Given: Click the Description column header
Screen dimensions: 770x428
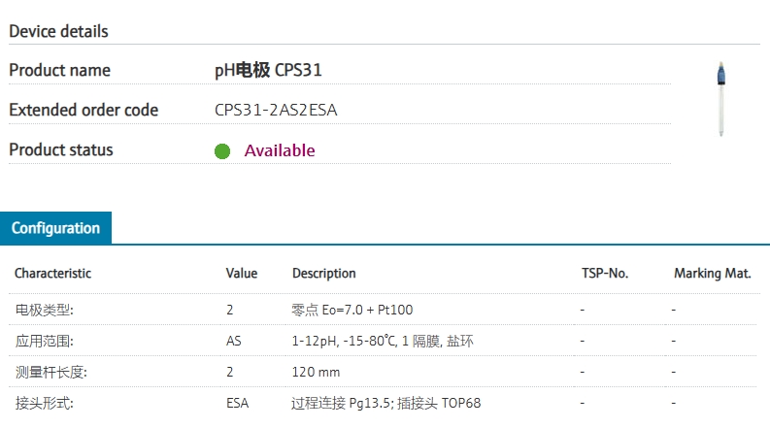Looking at the screenshot, I should 323,274.
